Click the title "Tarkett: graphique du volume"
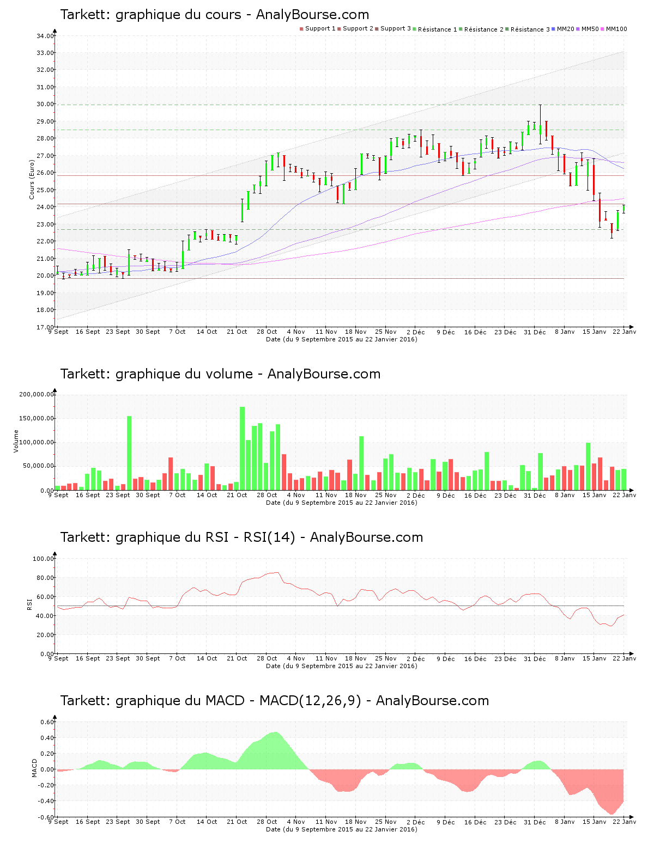Viewport: 654px width, 844px height. [156, 374]
